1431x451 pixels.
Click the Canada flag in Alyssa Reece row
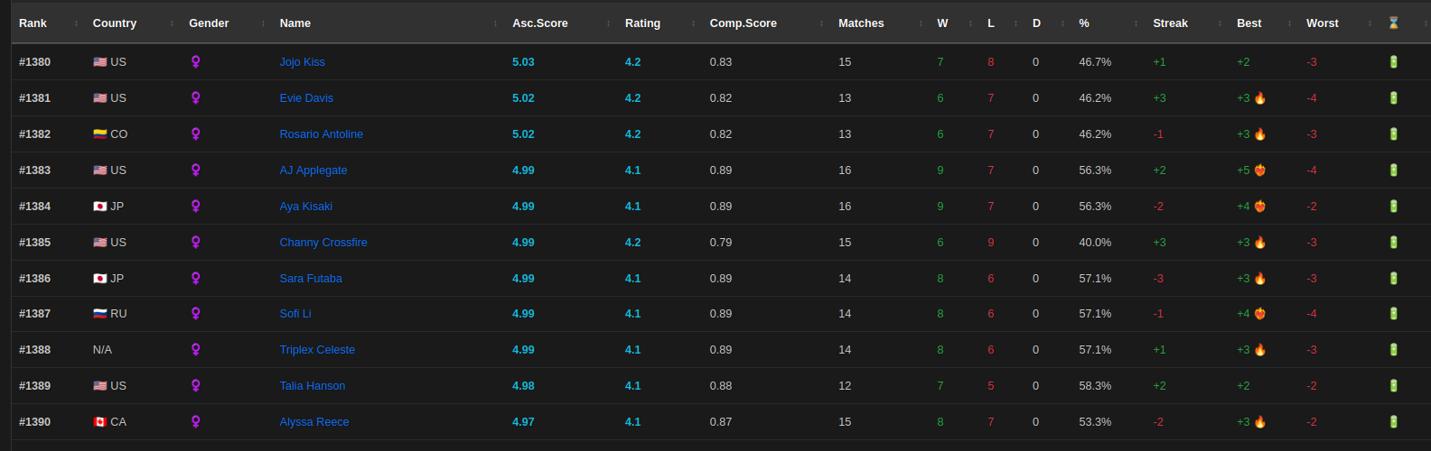100,422
